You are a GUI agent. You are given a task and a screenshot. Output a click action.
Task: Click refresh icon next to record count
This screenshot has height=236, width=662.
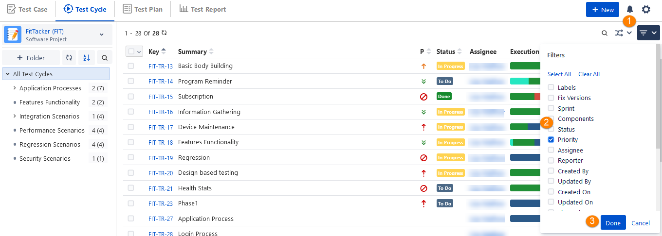[164, 33]
